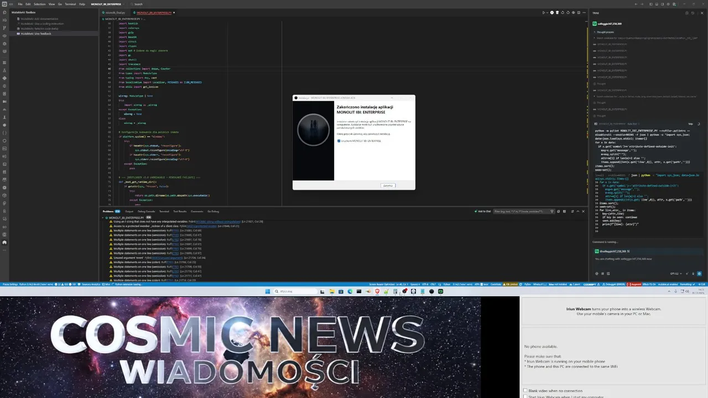Screen dimensions: 708x398
Task: Open editor More Actions ellipsis
Action: coord(584,12)
